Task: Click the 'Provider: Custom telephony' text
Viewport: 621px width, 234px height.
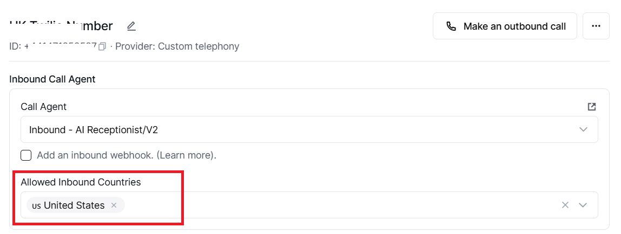Action: pos(177,46)
